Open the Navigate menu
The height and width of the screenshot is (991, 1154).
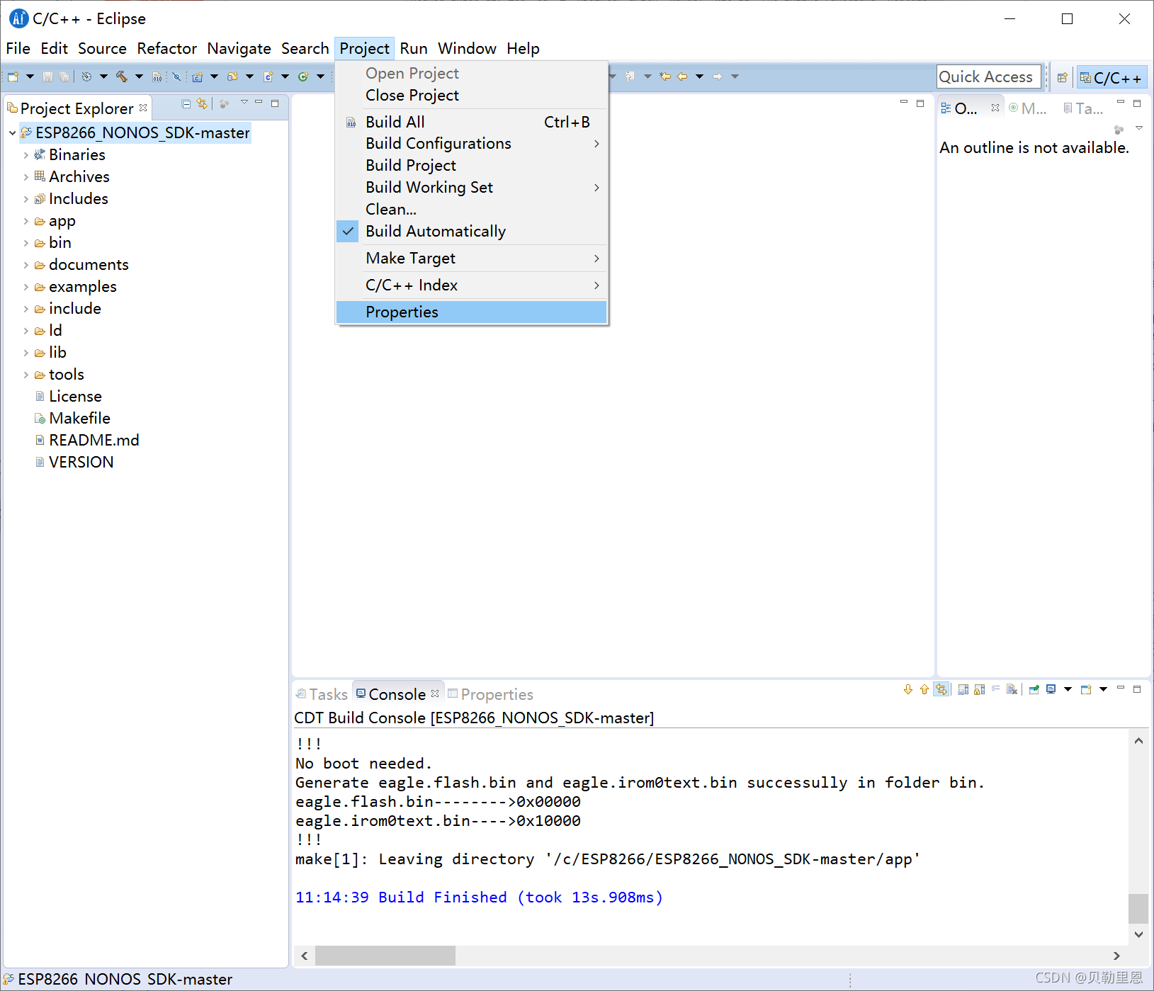[x=239, y=48]
